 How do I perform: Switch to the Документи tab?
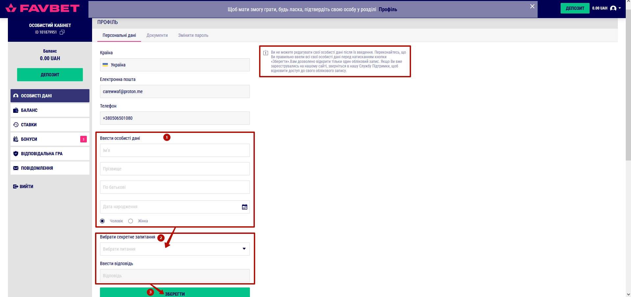pos(157,36)
